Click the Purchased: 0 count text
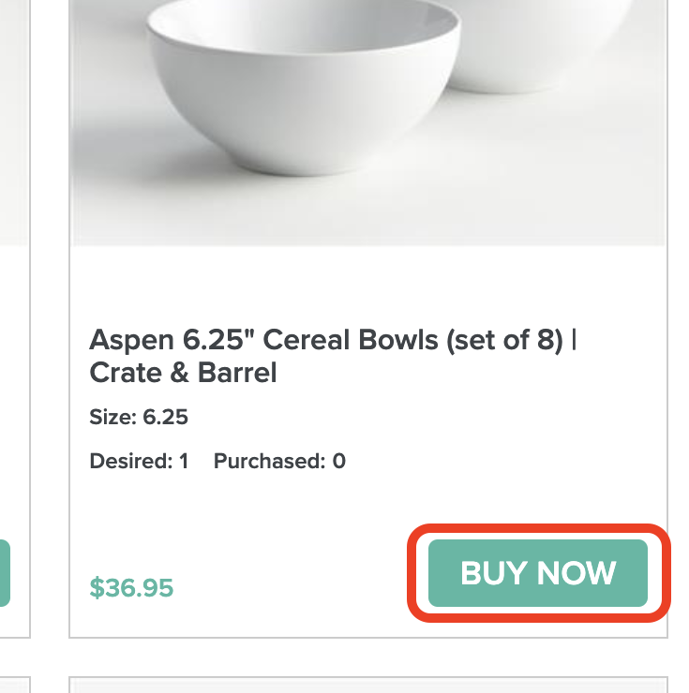The image size is (689, 693). pyautogui.click(x=279, y=461)
